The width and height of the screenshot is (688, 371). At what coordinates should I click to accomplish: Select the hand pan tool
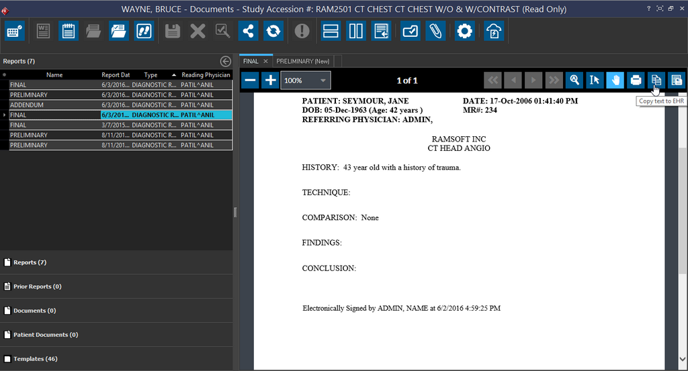click(615, 81)
